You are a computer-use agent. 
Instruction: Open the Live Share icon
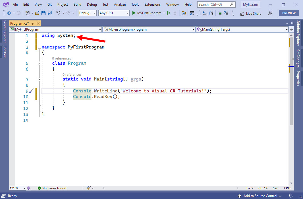[x=251, y=13]
